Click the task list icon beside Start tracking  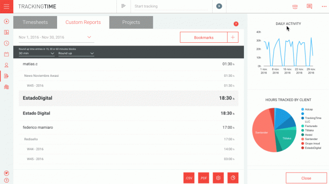tap(123, 6)
